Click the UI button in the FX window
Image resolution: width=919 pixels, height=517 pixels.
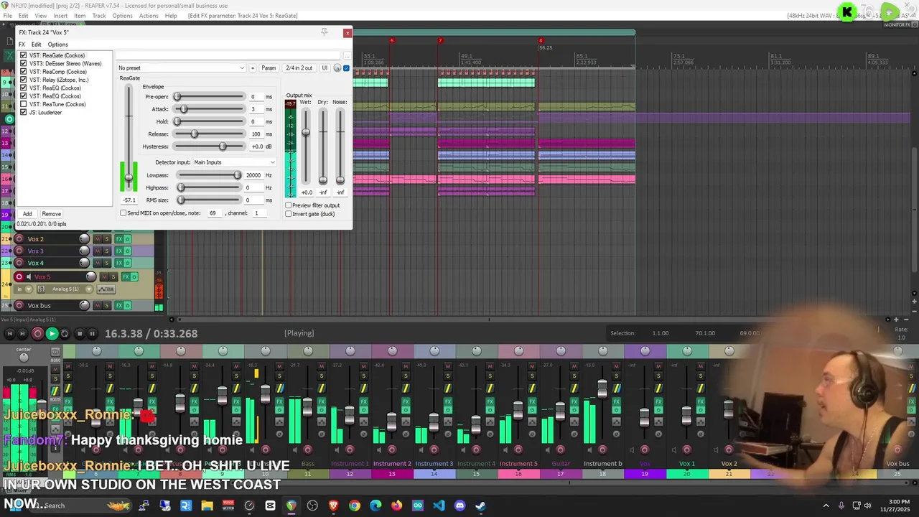tap(325, 68)
